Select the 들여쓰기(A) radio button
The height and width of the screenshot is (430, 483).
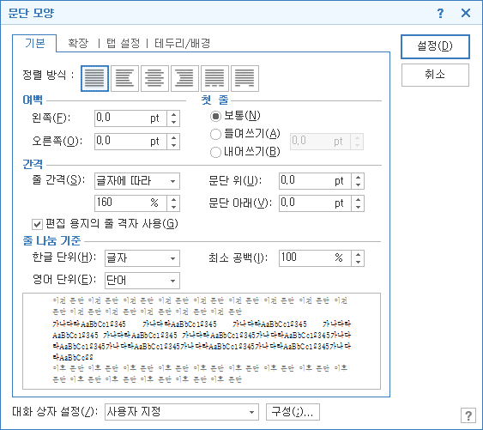pyautogui.click(x=215, y=134)
